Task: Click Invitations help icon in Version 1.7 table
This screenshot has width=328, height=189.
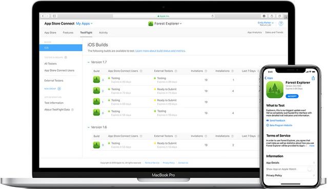Action: coord(206,71)
